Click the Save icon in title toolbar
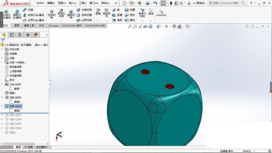Screen dimensions: 272x153 (x=140, y=3)
